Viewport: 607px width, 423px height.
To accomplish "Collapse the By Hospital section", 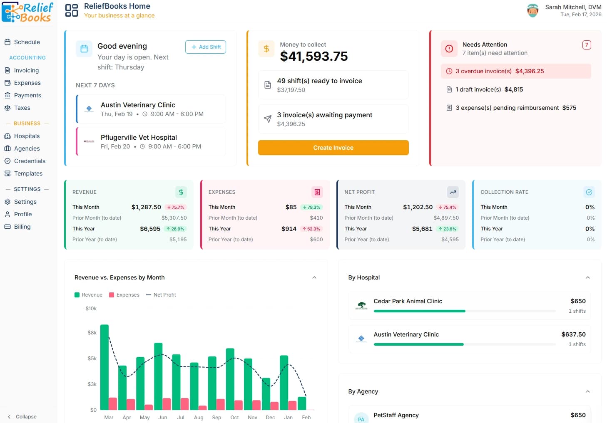I will pos(588,277).
